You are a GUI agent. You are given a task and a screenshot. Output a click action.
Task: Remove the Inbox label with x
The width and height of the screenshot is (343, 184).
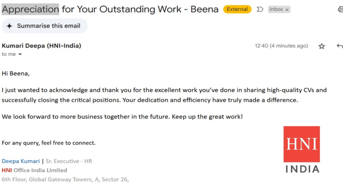pyautogui.click(x=287, y=9)
